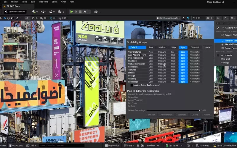This screenshot has height=148, width=237.
Task: Activate the Scale gizmo tool
Action: pos(12,18)
